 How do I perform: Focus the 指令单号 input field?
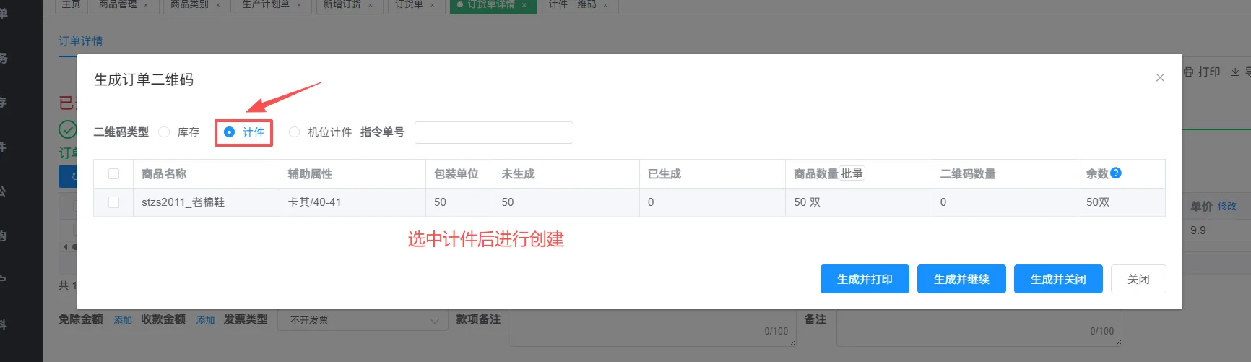pos(493,132)
